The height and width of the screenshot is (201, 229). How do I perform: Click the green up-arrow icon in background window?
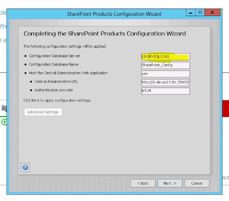pyautogui.click(x=4, y=122)
